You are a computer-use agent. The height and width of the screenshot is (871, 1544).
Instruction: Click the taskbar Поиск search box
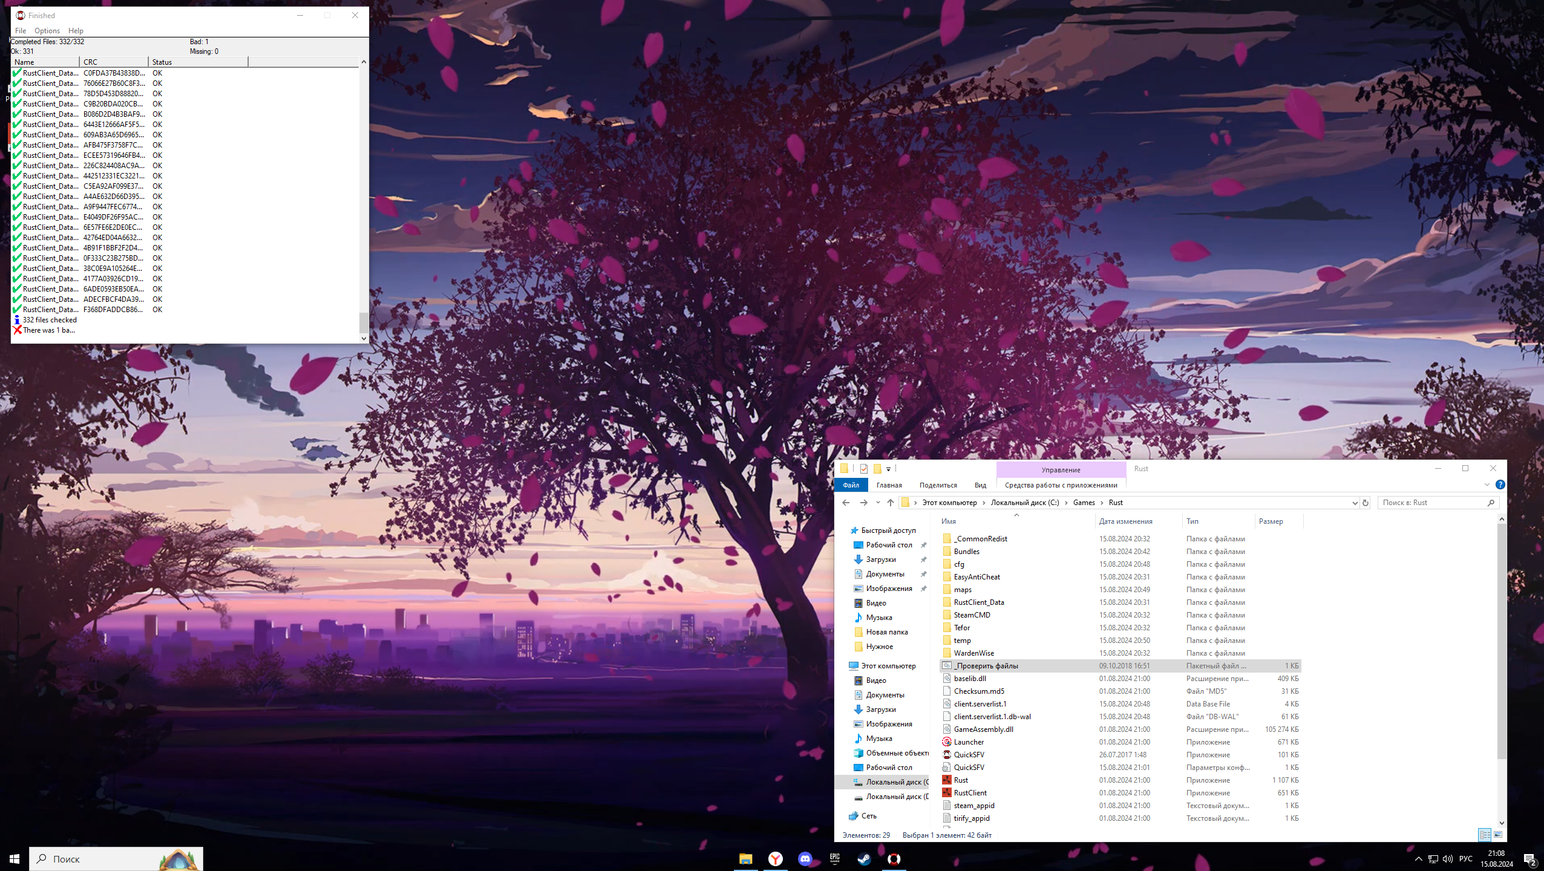pyautogui.click(x=116, y=859)
